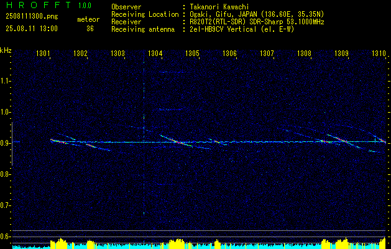Select the file name 2508111300.png

point(32,17)
